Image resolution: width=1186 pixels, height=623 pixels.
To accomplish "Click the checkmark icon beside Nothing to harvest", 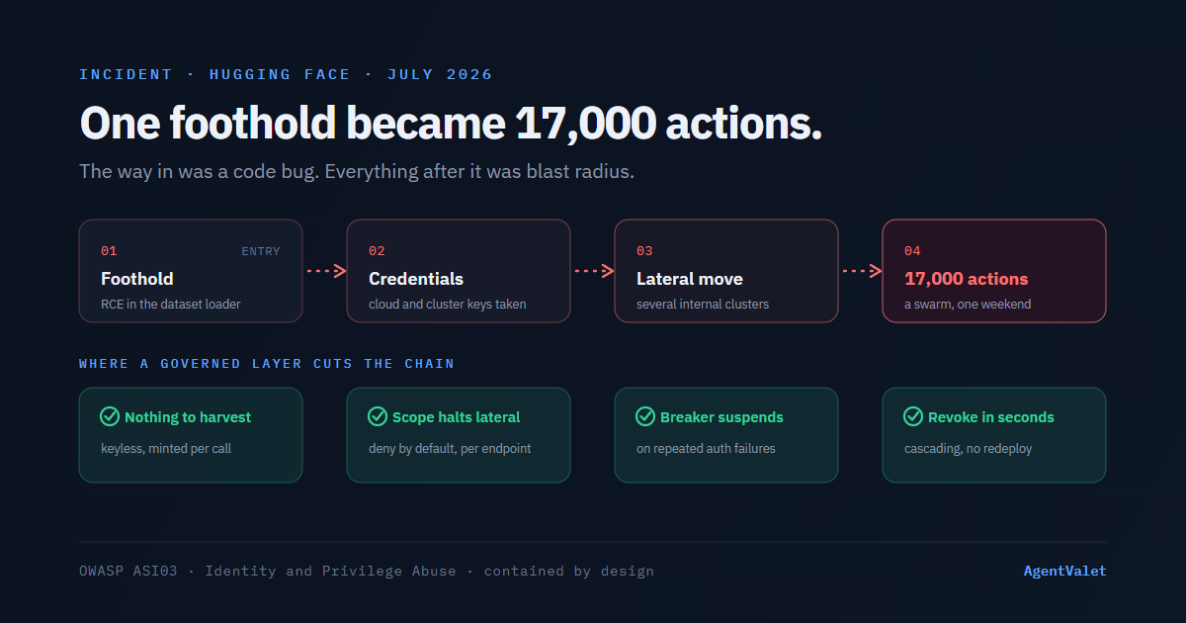I will click(x=110, y=416).
